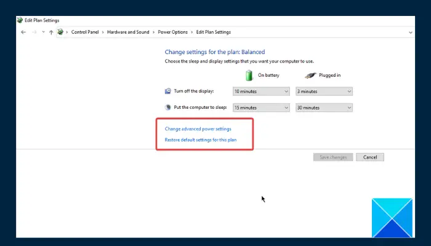This screenshot has height=246, width=431.
Task: Click the power plug icon
Action: coord(310,76)
